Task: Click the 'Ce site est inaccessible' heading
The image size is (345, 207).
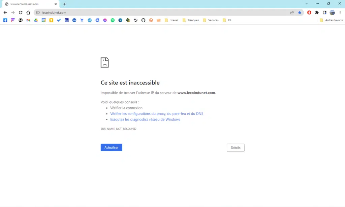Action: tap(130, 82)
